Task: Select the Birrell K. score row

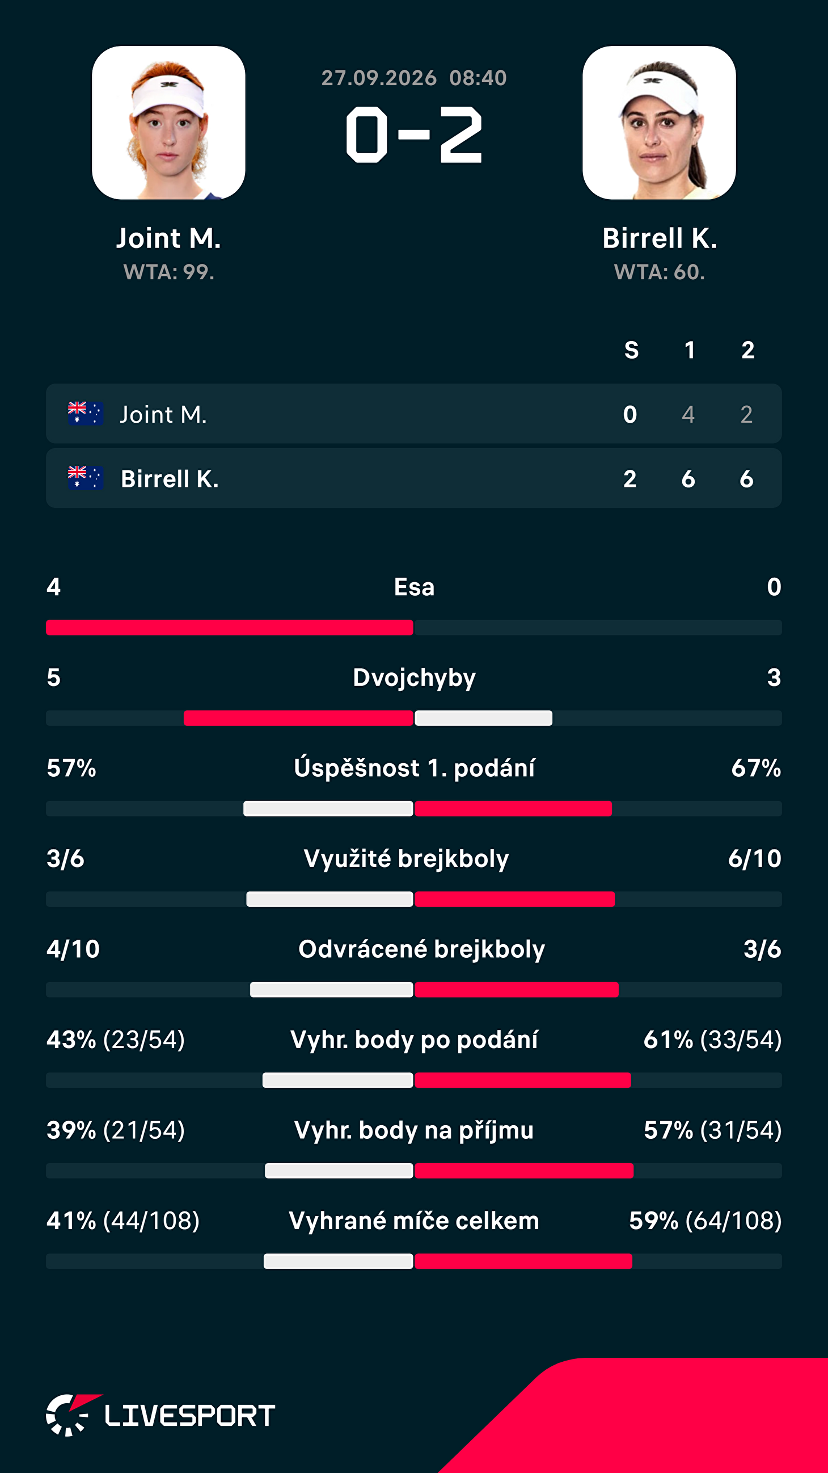Action: click(413, 478)
